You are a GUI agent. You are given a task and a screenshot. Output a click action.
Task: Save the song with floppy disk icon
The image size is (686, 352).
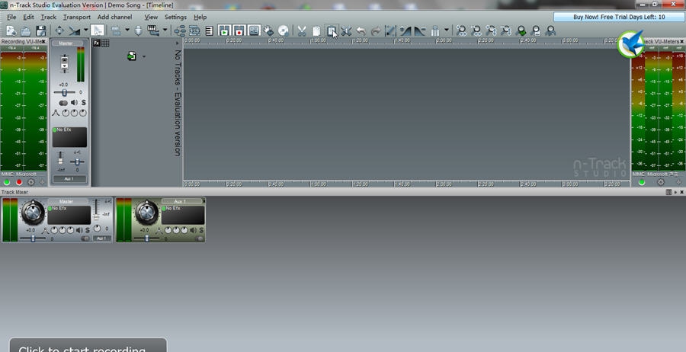click(40, 30)
